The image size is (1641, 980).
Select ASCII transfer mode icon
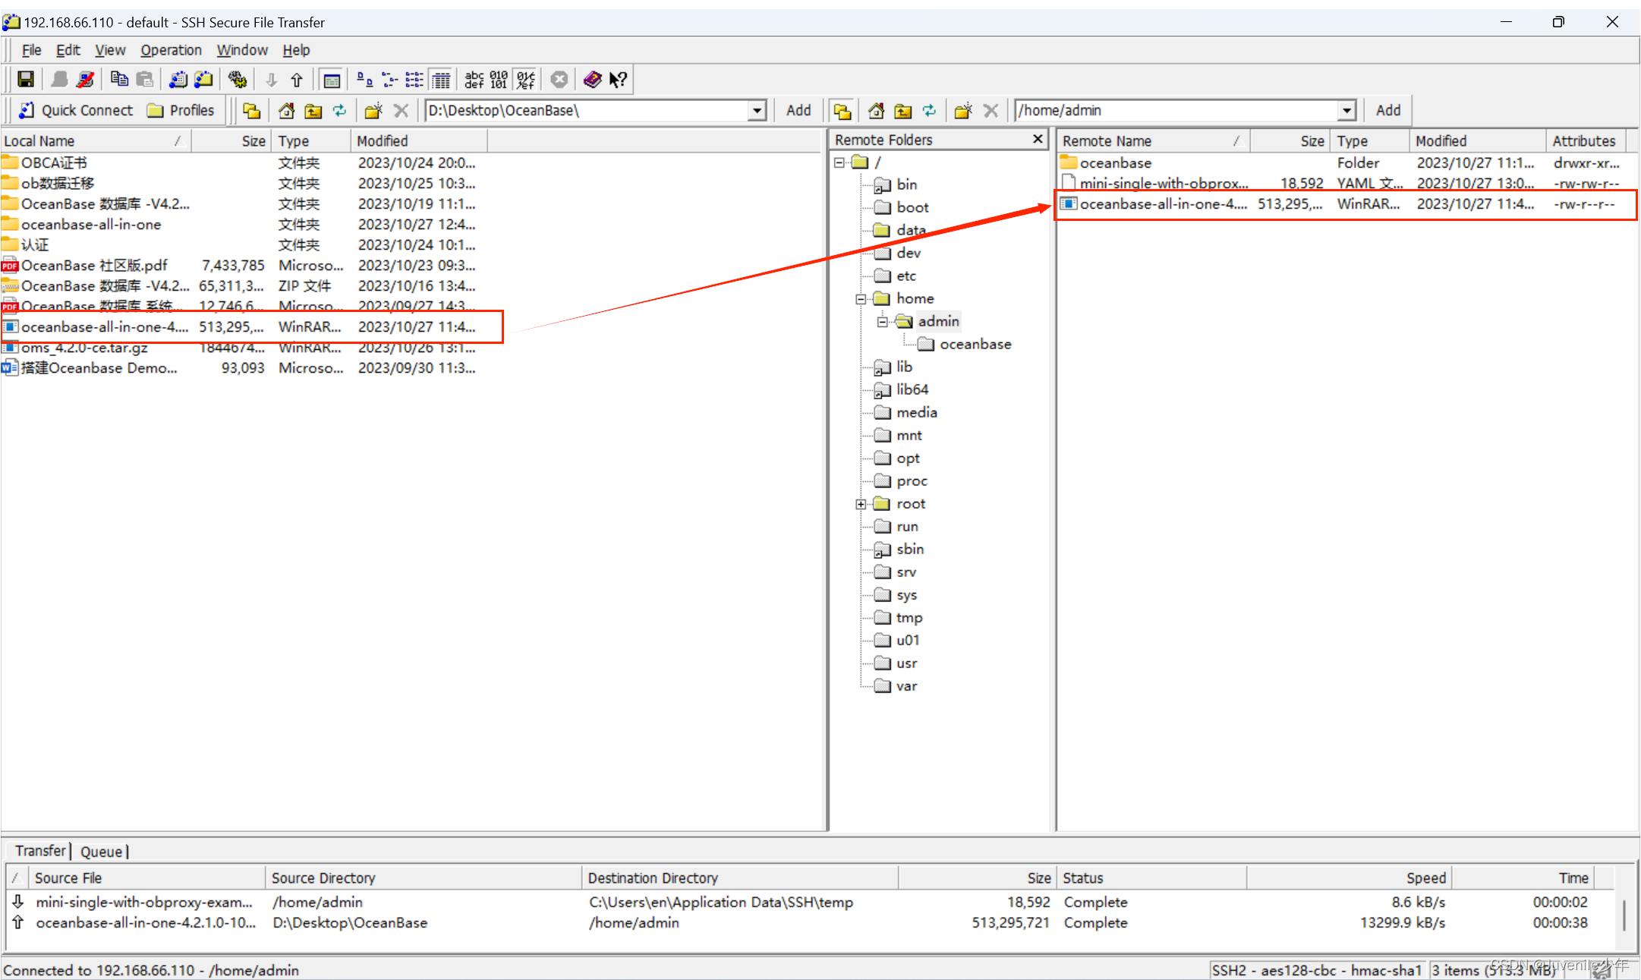[x=474, y=80]
